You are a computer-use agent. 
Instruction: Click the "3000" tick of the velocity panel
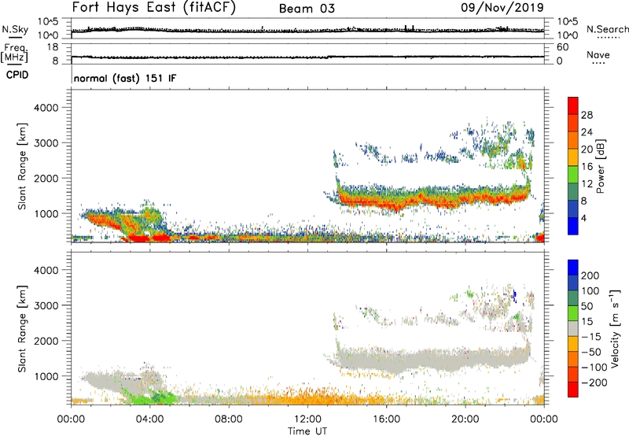46,305
